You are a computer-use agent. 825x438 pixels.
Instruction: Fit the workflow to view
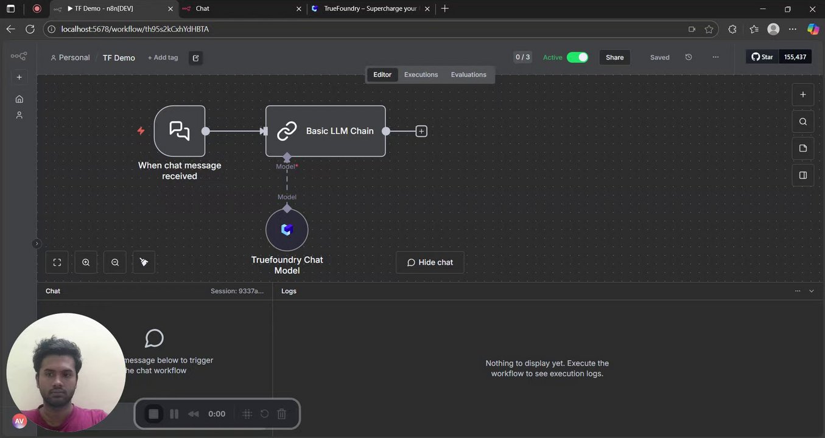(57, 262)
